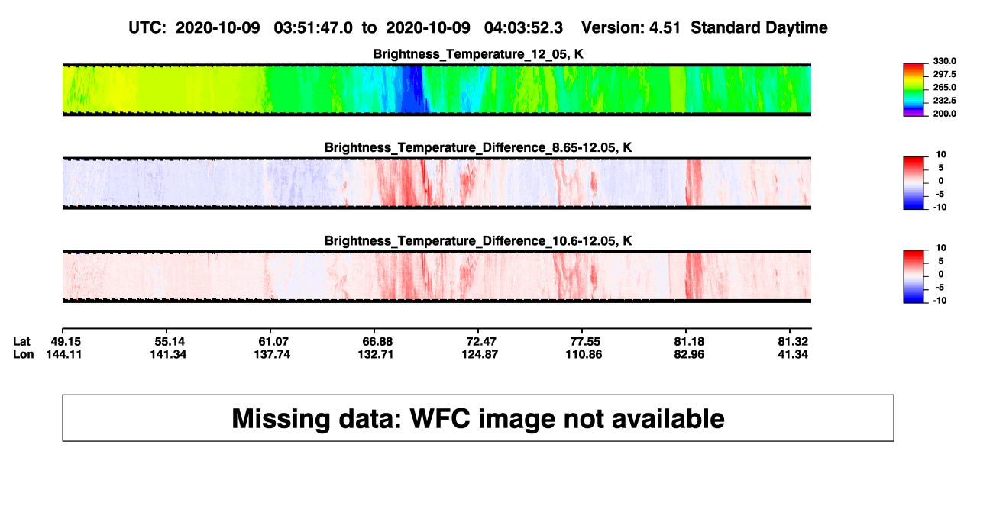Click longitude value 110.86
993x509 pixels.
(583, 354)
